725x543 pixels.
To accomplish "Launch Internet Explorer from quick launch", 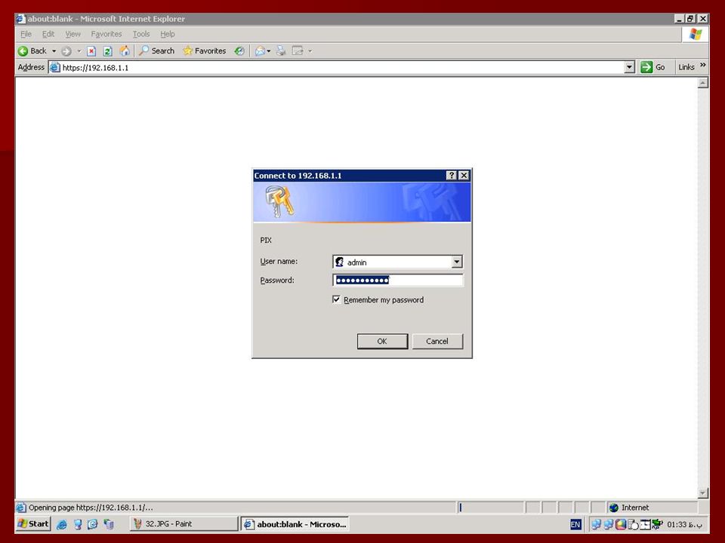I will 61,524.
